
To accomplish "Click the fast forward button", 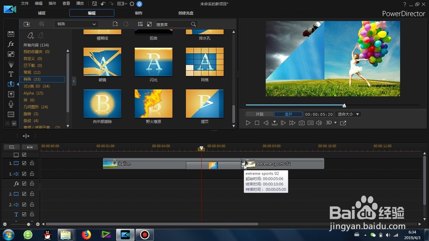I will (292, 123).
